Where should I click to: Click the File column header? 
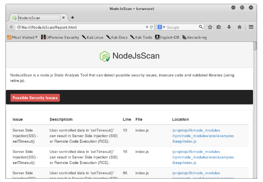tap(139, 119)
